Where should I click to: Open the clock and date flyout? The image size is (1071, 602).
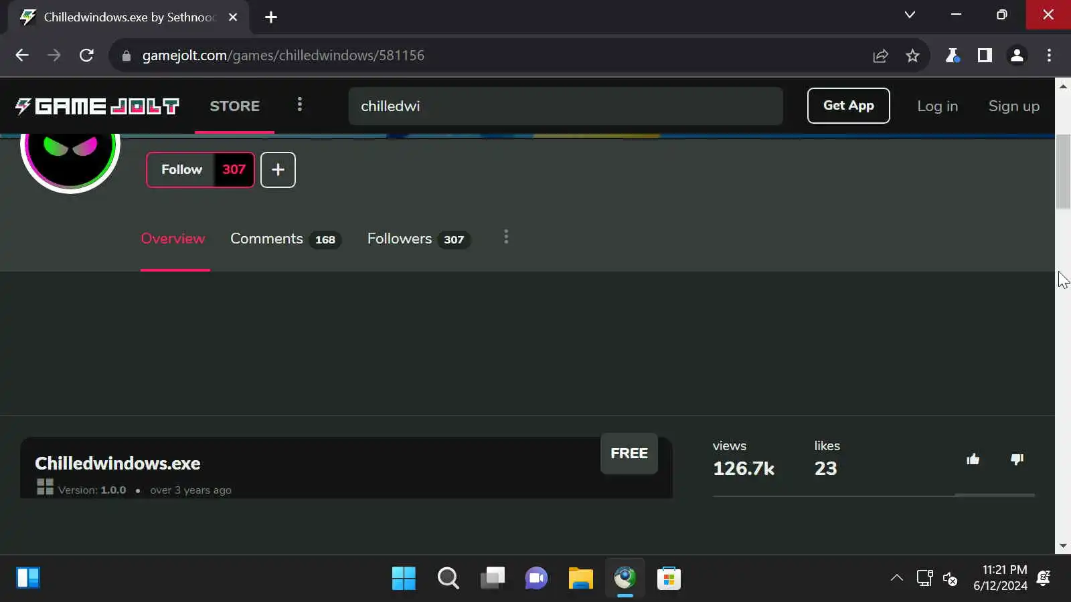[1000, 578]
